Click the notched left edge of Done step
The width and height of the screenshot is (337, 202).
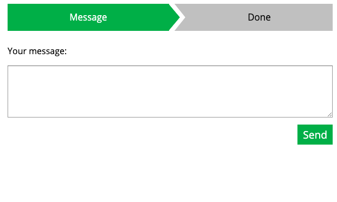[x=180, y=17]
